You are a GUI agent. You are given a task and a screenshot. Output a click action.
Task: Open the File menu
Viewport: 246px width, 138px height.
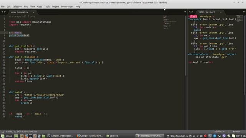click(3, 7)
